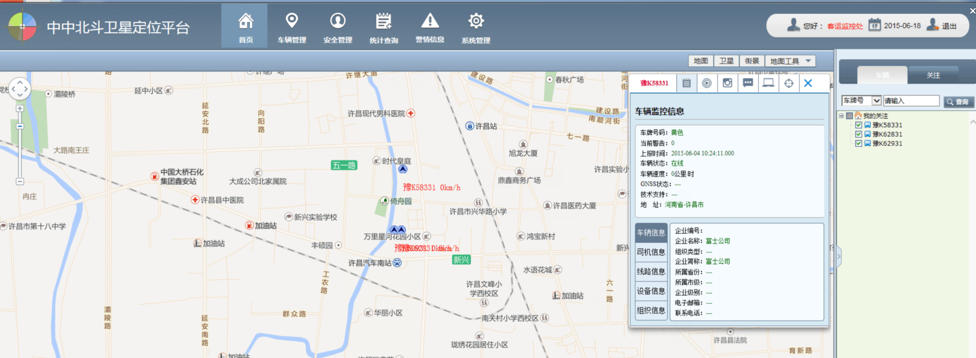Open the notes list icon in vehicle popup
The width and height of the screenshot is (976, 358).
point(686,83)
